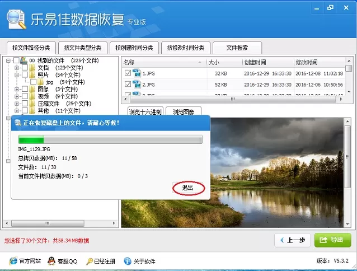Viewport: 357px width, 271px height.
Task: Switch to 按修改时间分类 tab
Action: point(186,48)
